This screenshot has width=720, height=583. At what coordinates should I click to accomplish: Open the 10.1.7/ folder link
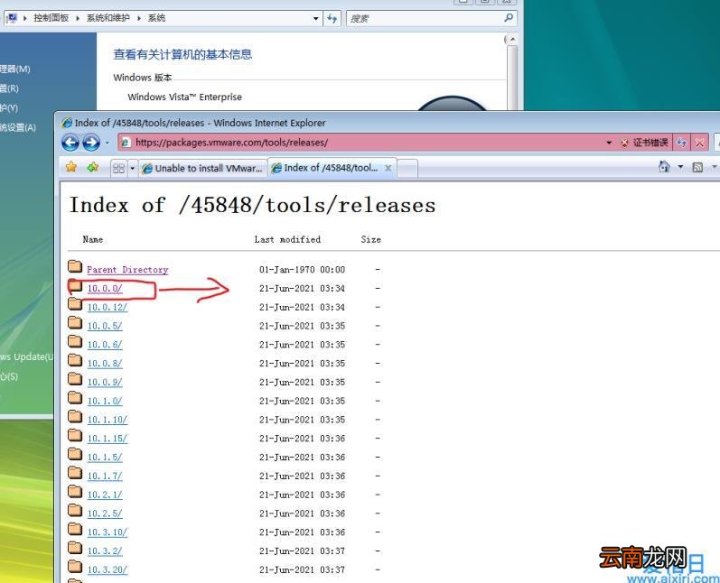click(105, 477)
